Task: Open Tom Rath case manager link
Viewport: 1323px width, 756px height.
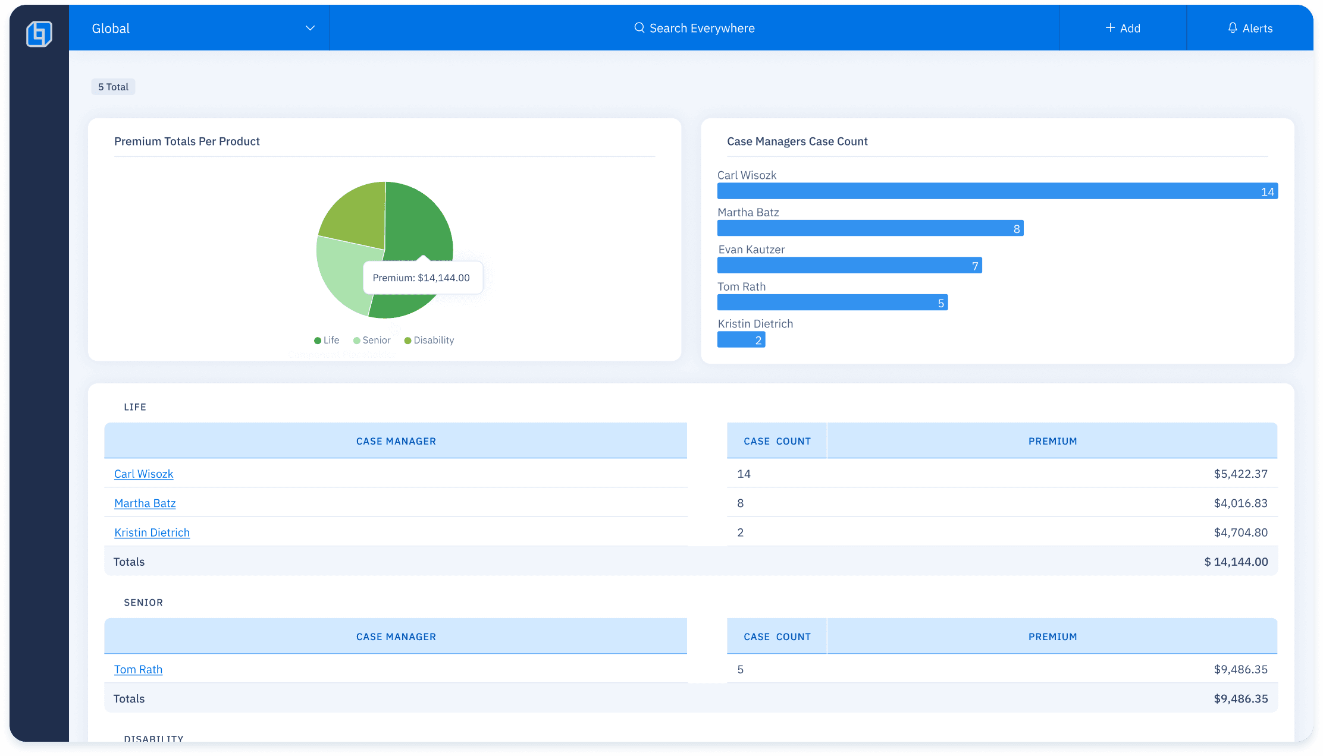Action: (x=138, y=669)
